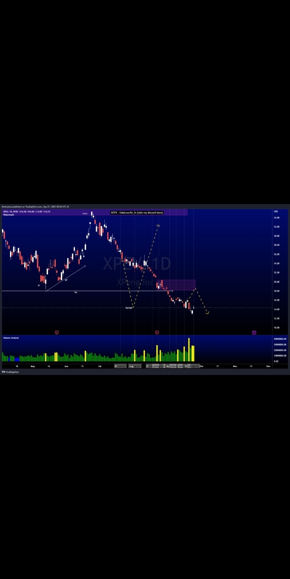Click the 20.00 price axis label
290x579 pixels.
pos(277,282)
